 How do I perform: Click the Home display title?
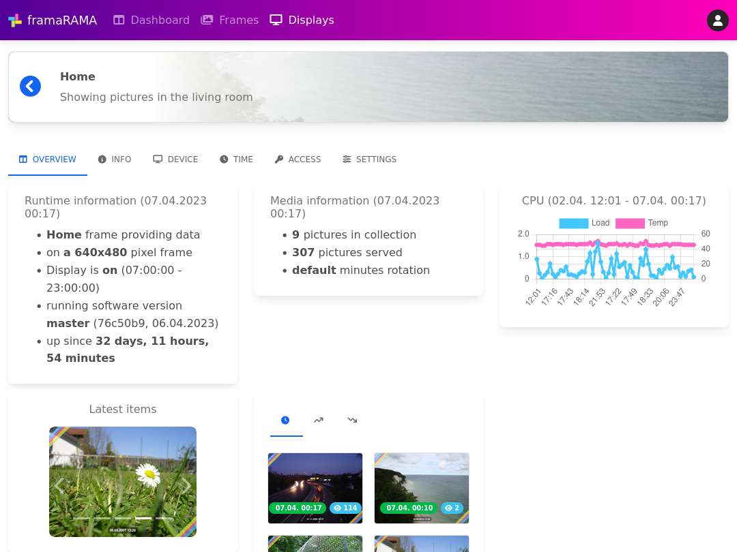(78, 76)
